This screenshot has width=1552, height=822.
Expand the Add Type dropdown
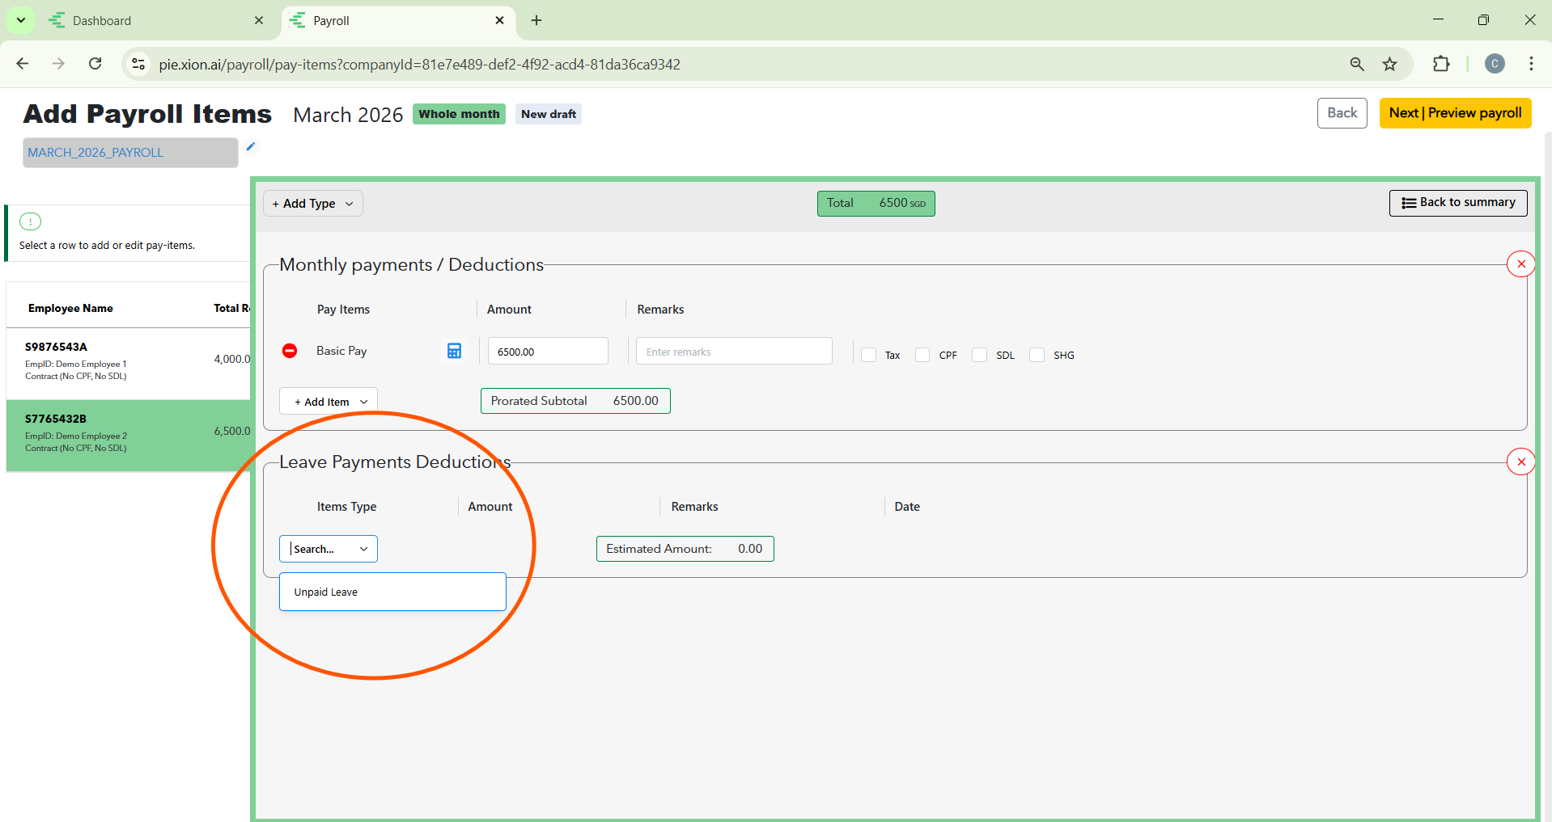(x=312, y=204)
